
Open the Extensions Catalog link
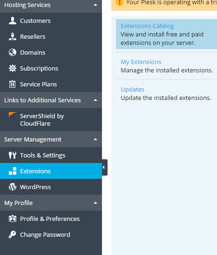147,26
